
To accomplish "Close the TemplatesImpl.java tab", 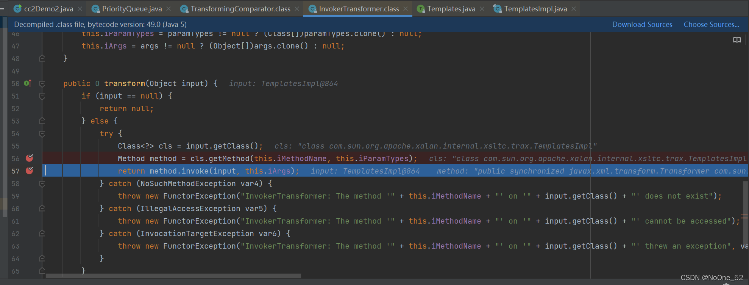I will point(574,9).
